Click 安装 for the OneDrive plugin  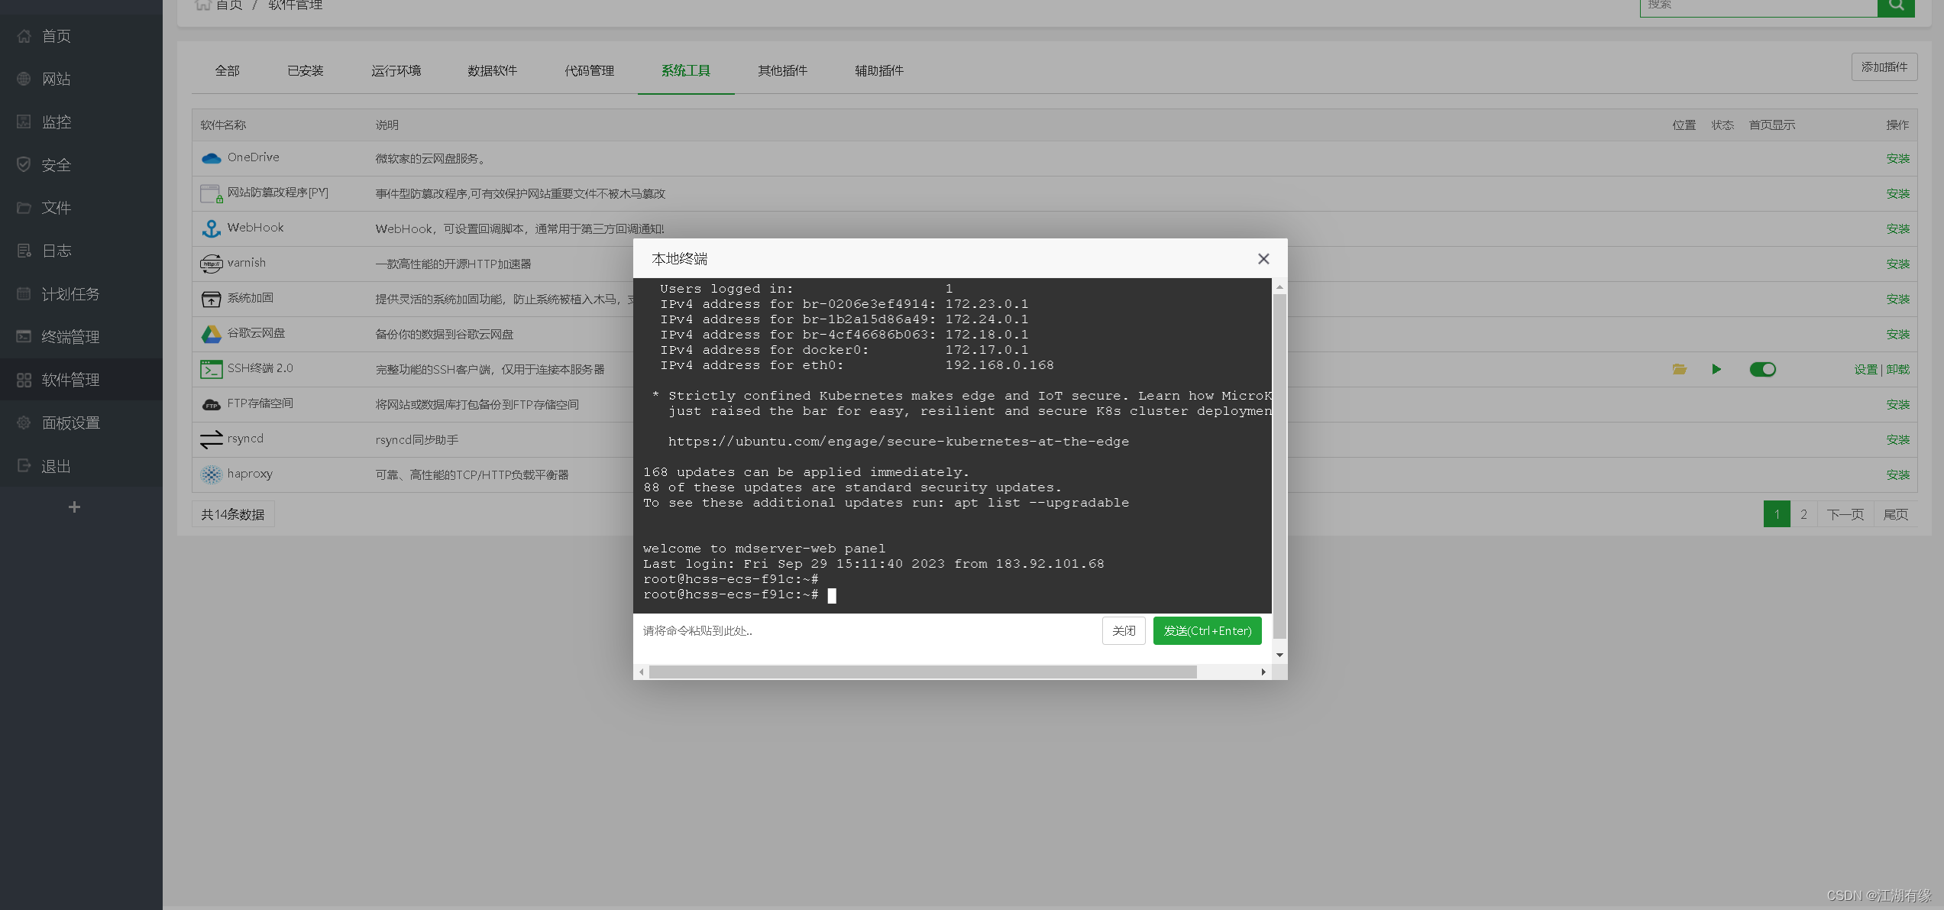click(1897, 159)
